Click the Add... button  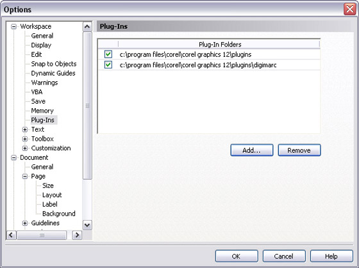coord(251,150)
